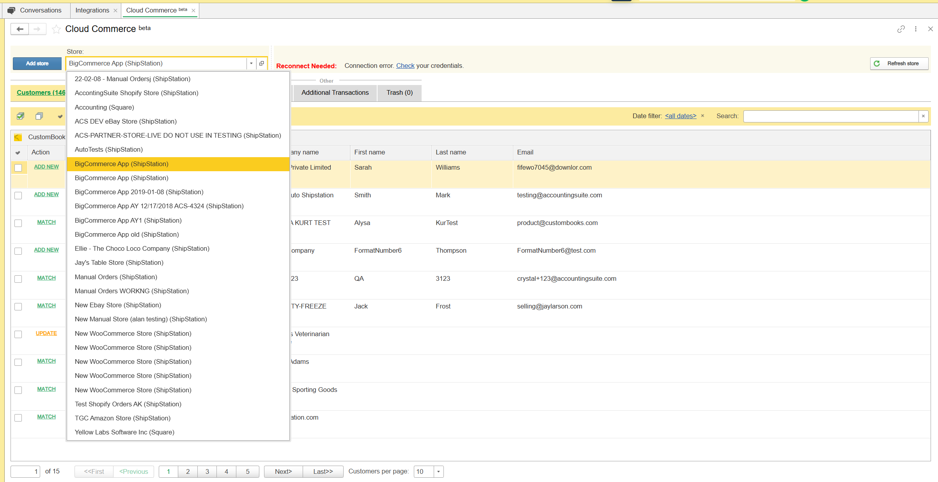The image size is (938, 482).
Task: Collapse the Store dropdown arrow
Action: point(251,63)
